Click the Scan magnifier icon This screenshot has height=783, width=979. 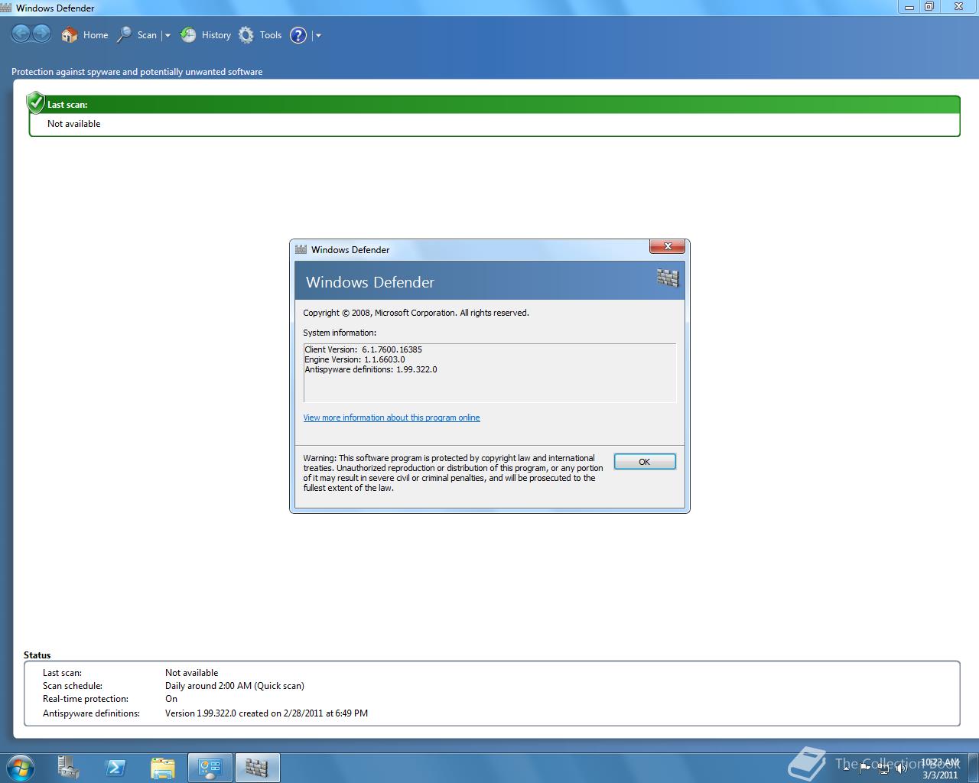coord(124,35)
